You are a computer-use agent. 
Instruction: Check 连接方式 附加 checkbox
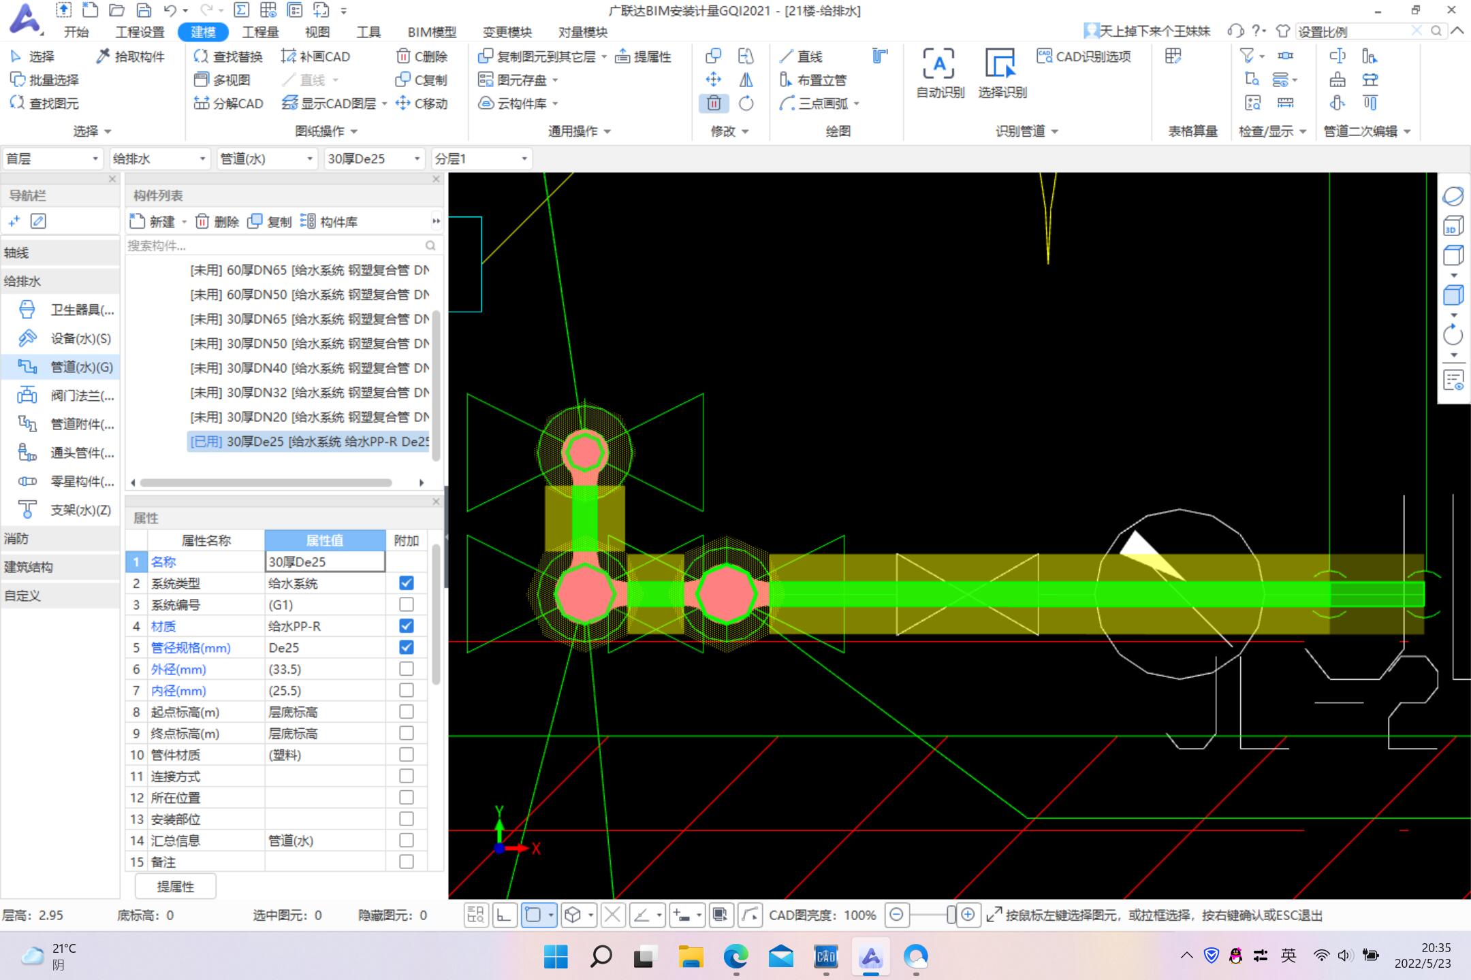coord(407,776)
